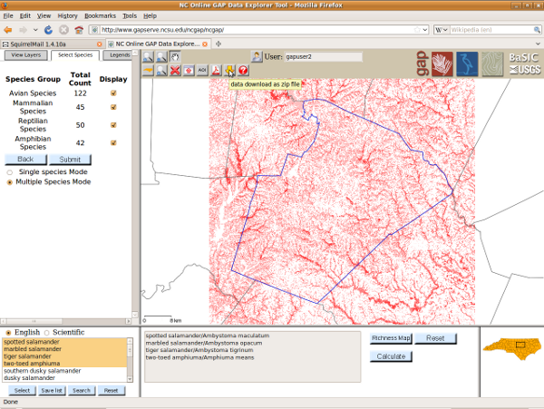The image size is (544, 409).
Task: Click the Select button under species list
Action: pyautogui.click(x=22, y=391)
